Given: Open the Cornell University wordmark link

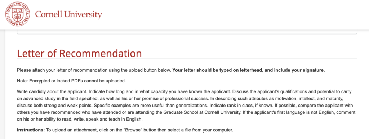Looking at the screenshot, I should coord(68,15).
